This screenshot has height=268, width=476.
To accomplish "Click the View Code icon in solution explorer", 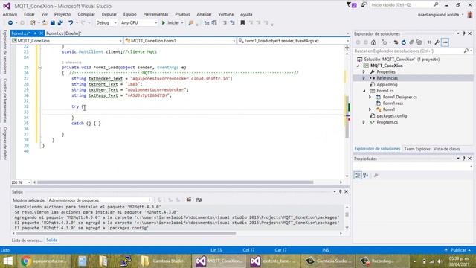I will (x=429, y=42).
